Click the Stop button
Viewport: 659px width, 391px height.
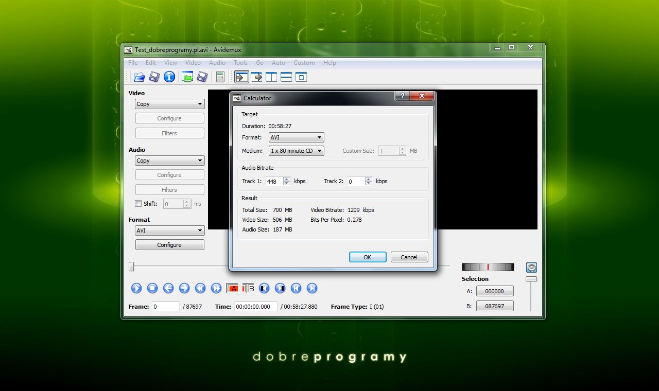tap(152, 288)
